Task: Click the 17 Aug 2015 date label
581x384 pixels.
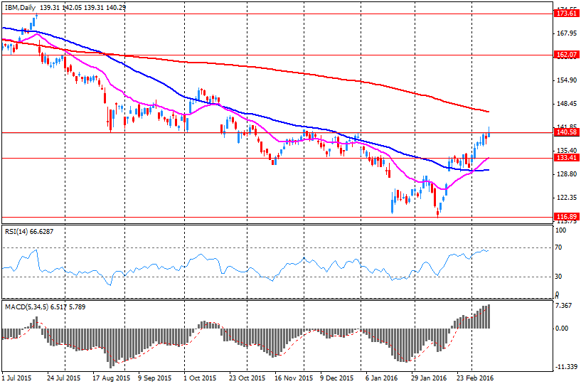Action: tap(110, 378)
